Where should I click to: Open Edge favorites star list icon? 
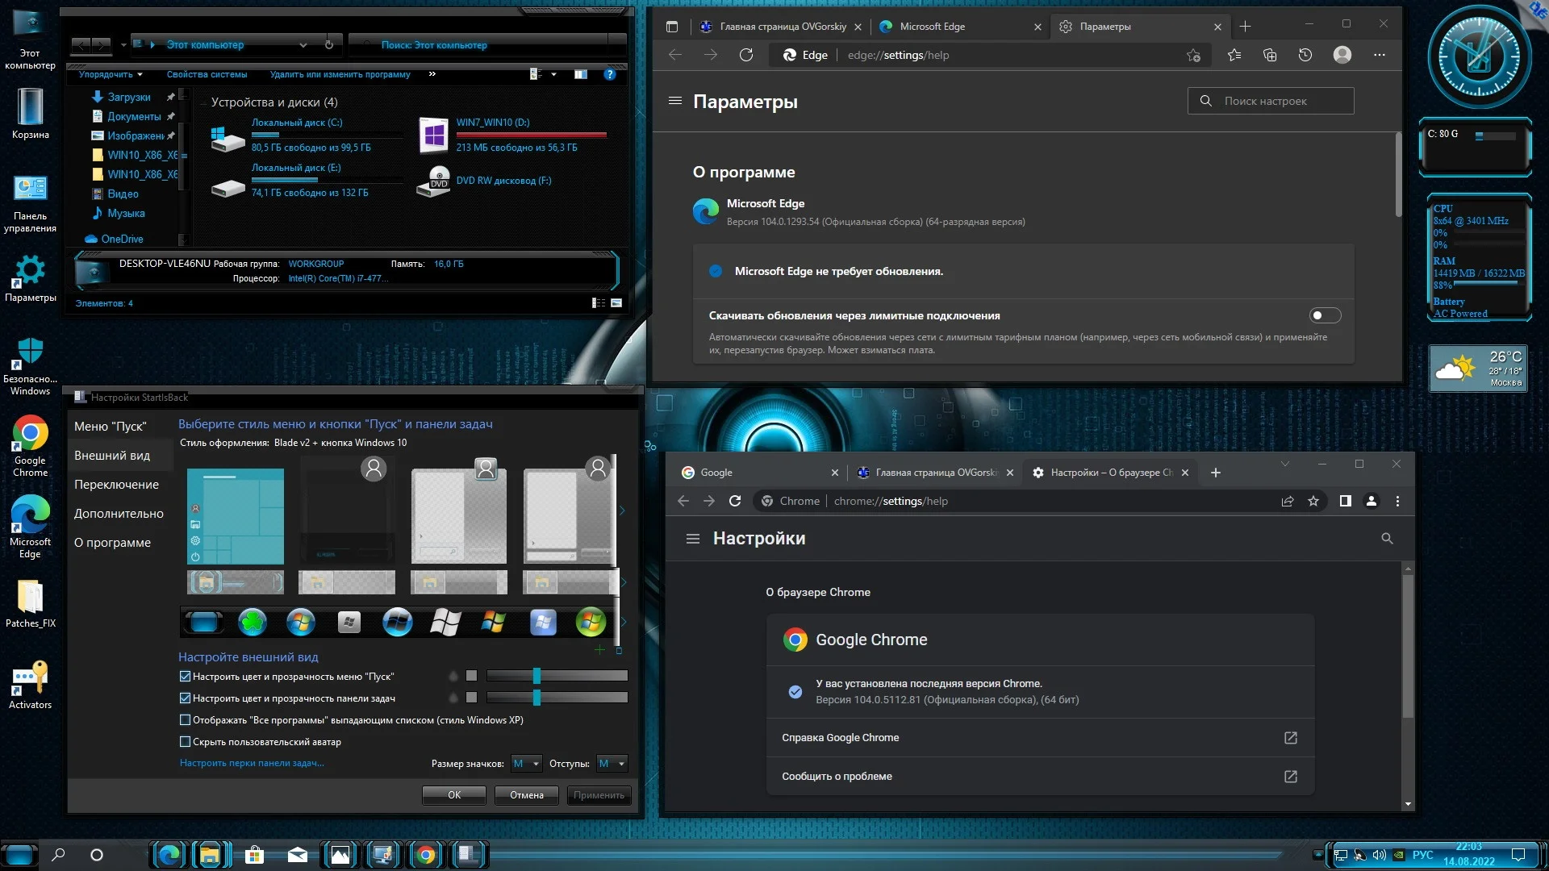click(1234, 55)
